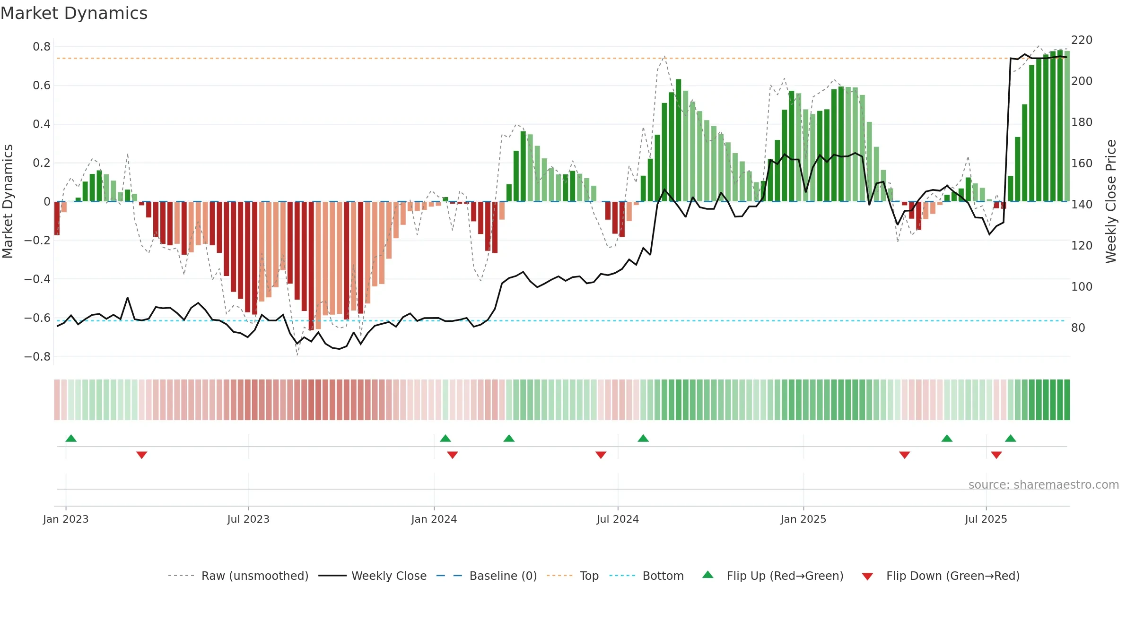Toggle the Raw (unsmoothed) legend entry
Screen dimensions: 1135x638
pos(238,576)
